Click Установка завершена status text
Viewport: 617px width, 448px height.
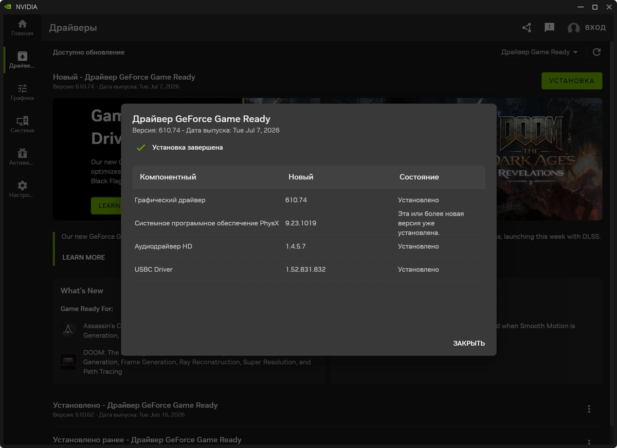[188, 148]
